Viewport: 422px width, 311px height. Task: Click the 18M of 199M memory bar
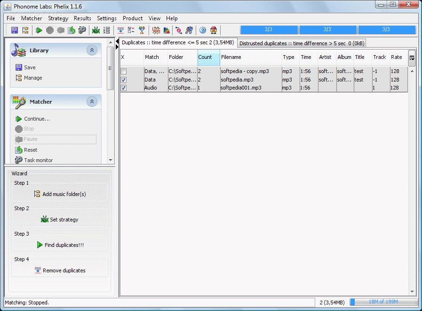coord(383,302)
